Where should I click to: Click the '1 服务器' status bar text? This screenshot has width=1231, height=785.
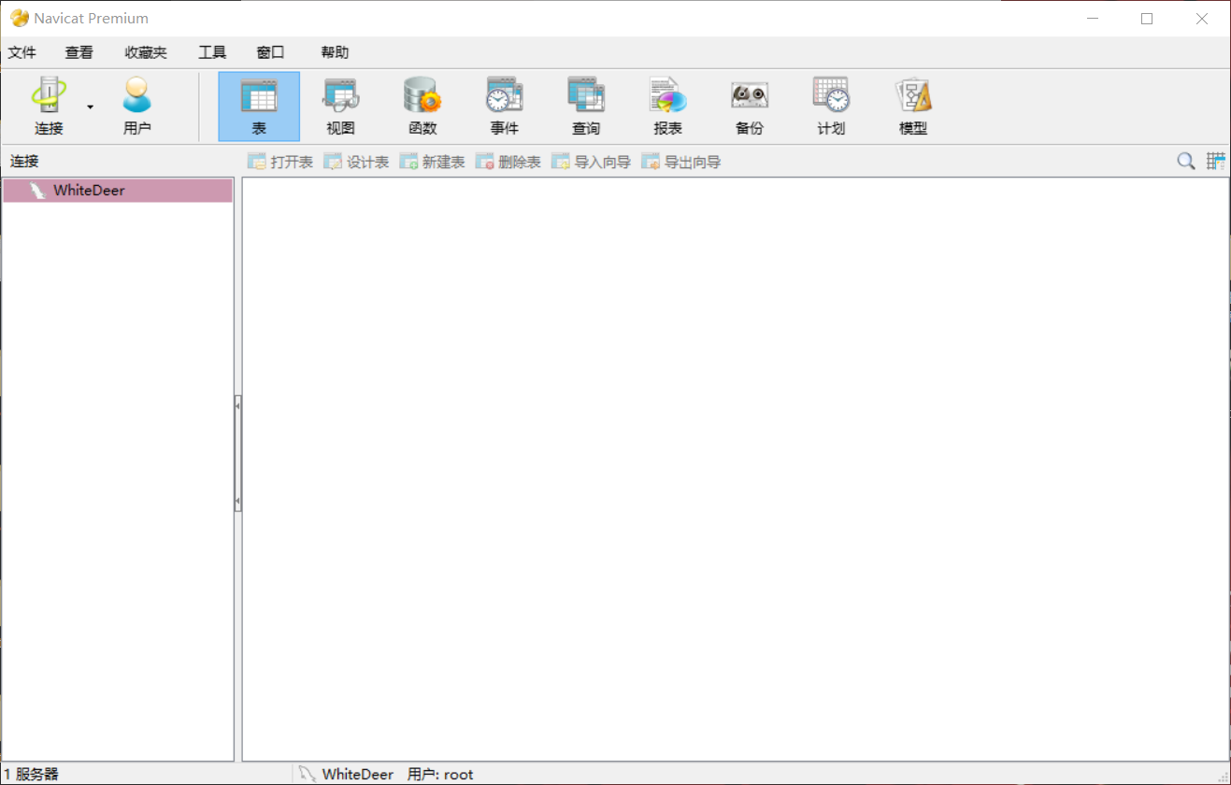point(32,774)
